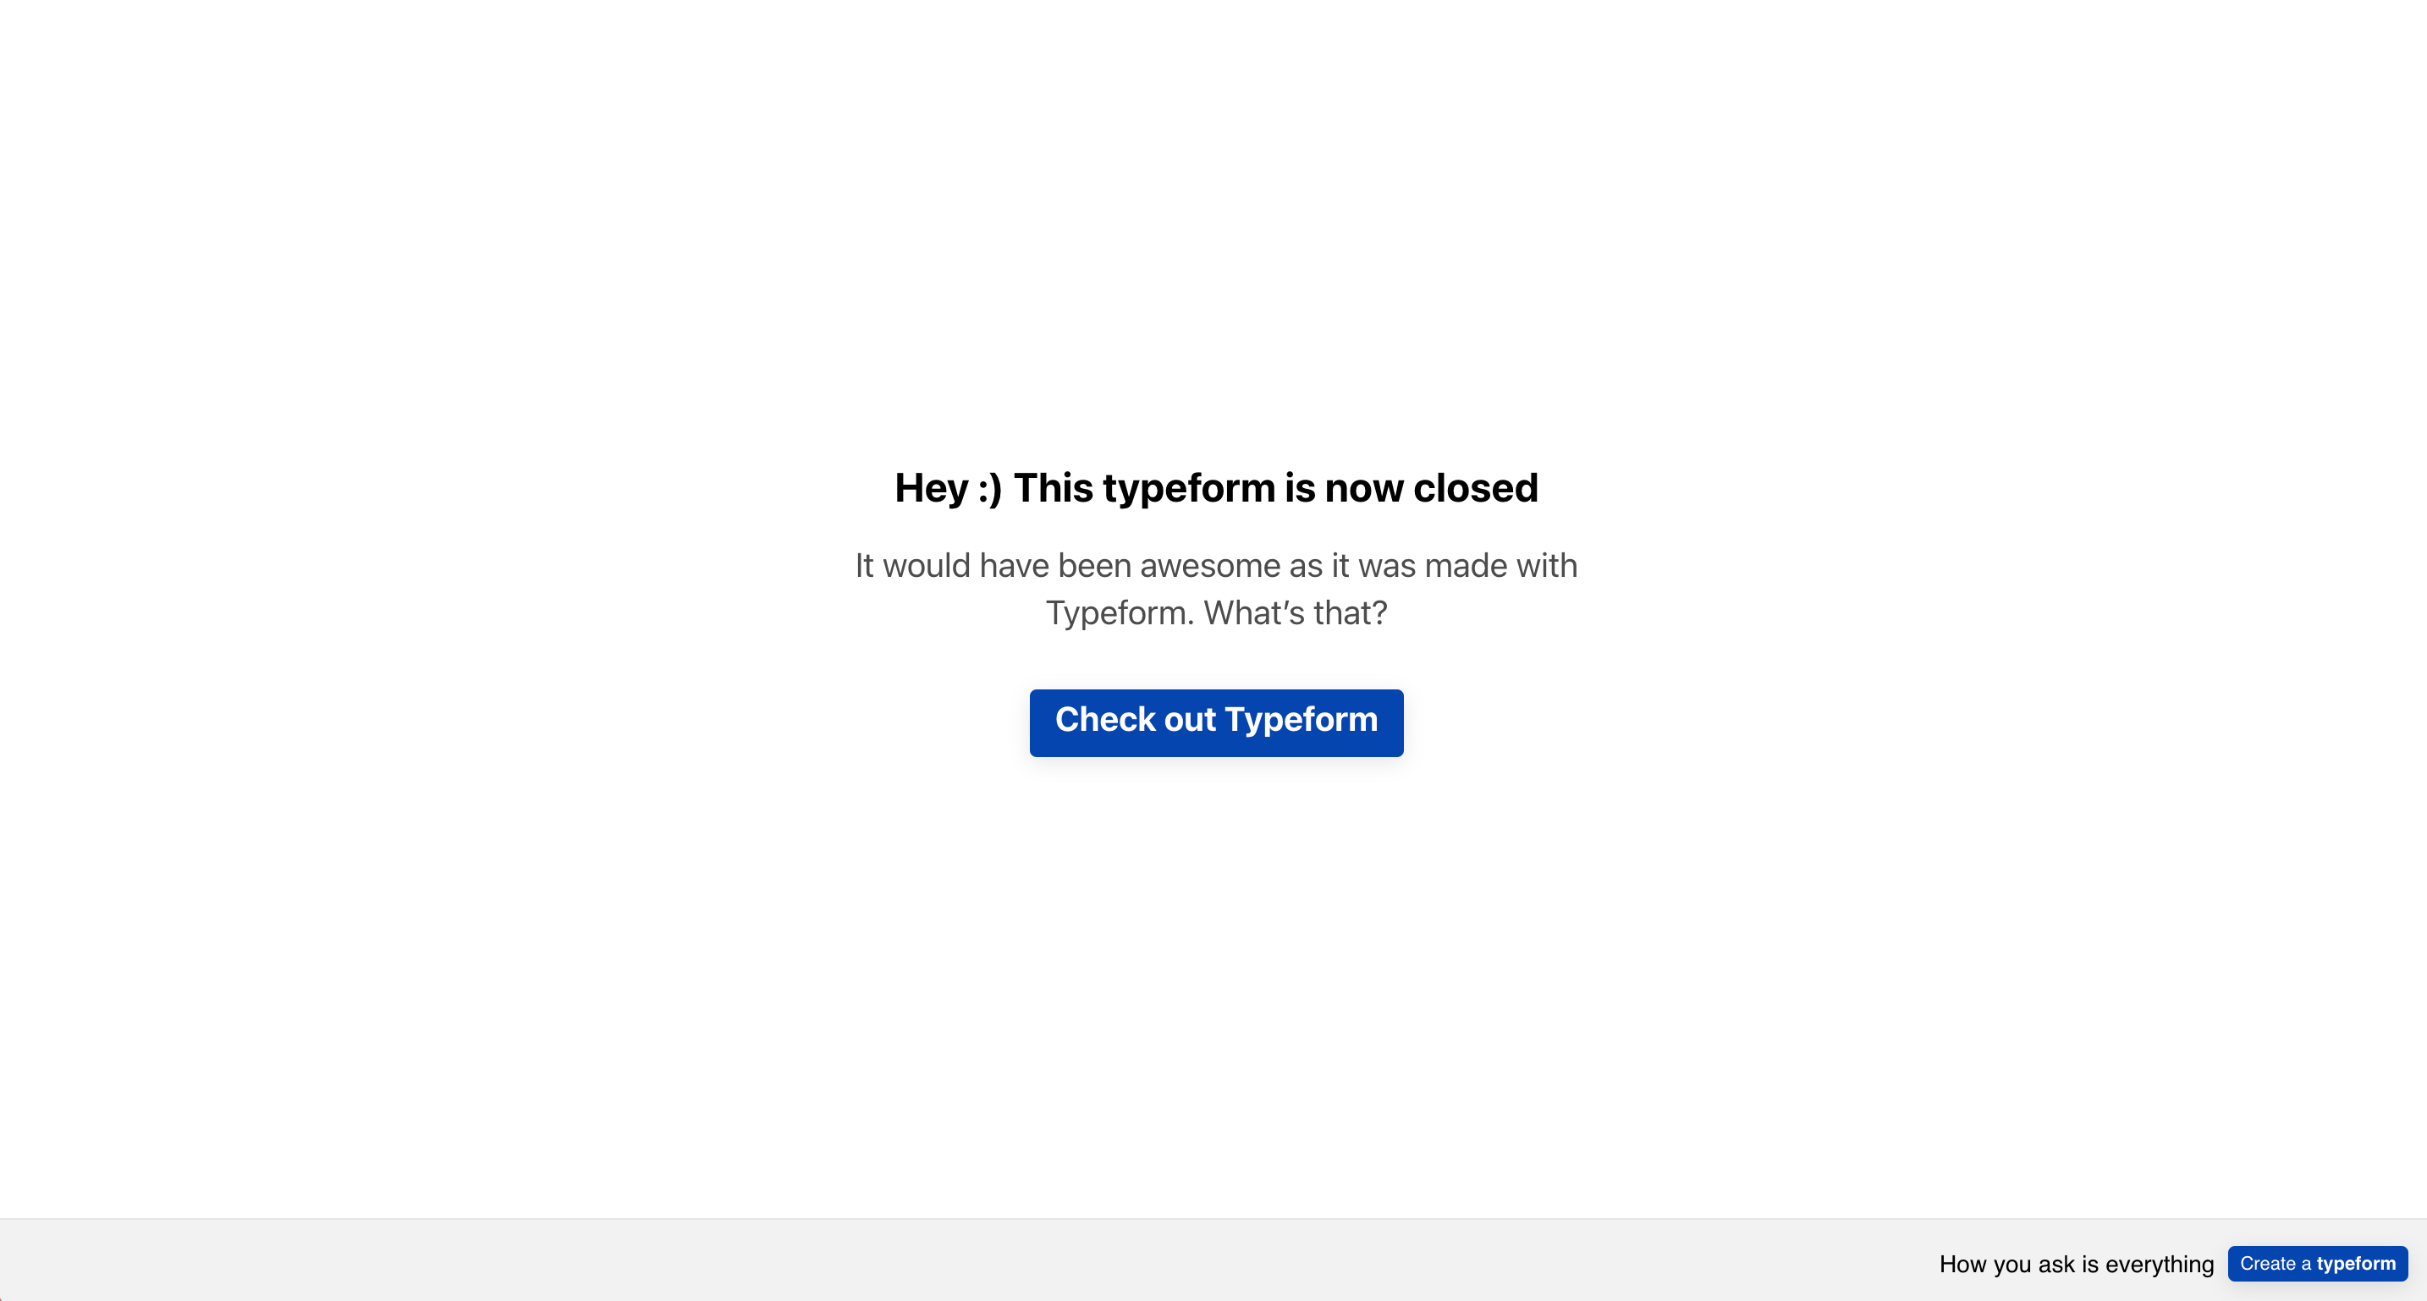Click the Check out Typeform button
Image resolution: width=2427 pixels, height=1301 pixels.
pos(1216,722)
